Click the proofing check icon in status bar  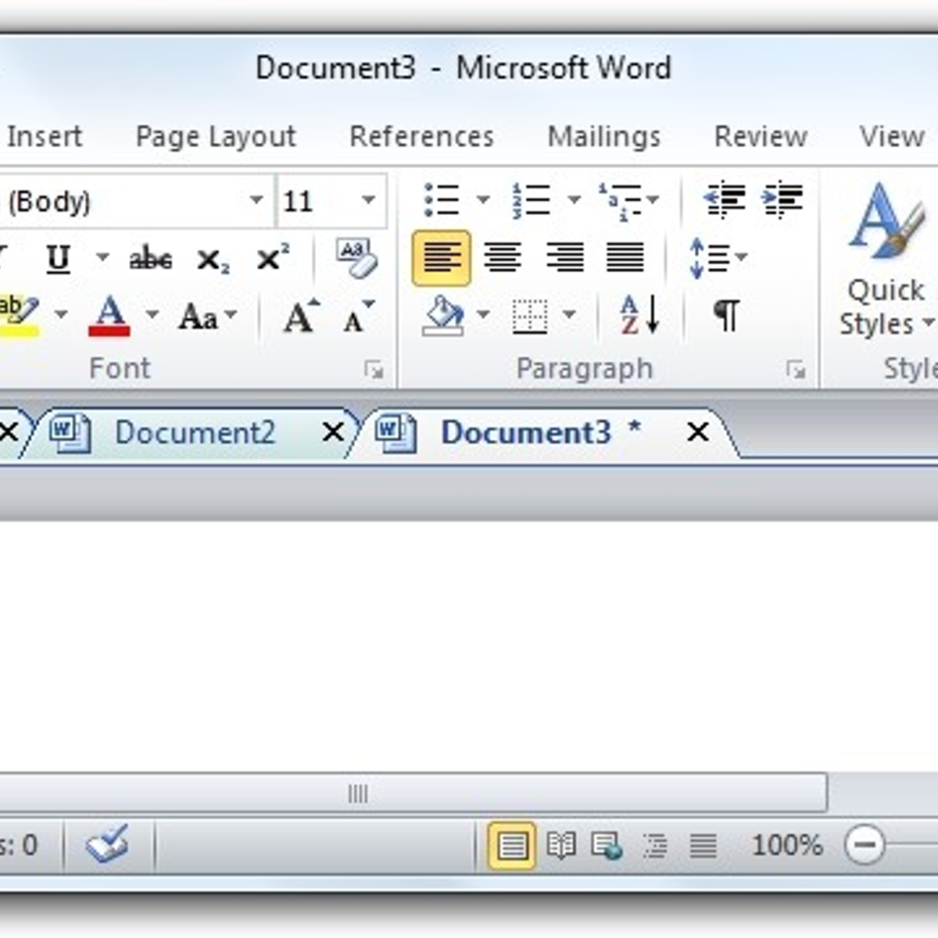109,845
